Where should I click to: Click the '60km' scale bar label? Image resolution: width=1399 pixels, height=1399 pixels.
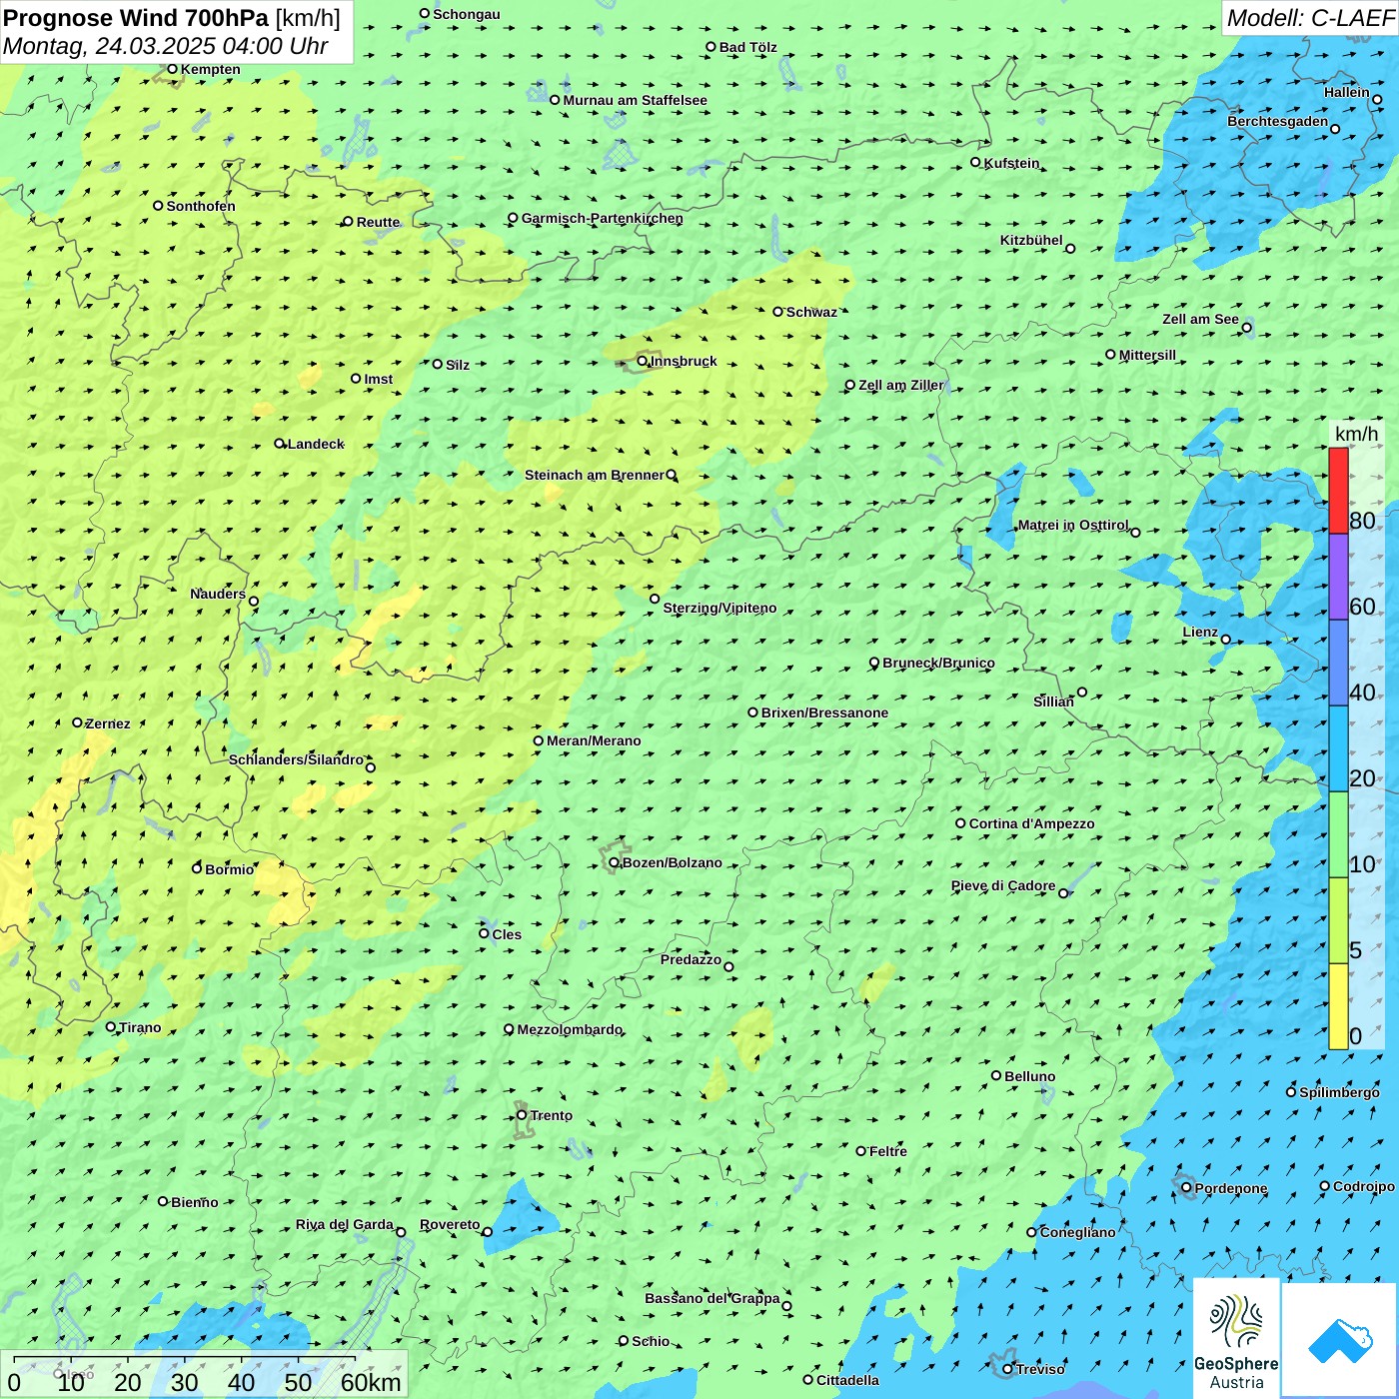tap(371, 1382)
